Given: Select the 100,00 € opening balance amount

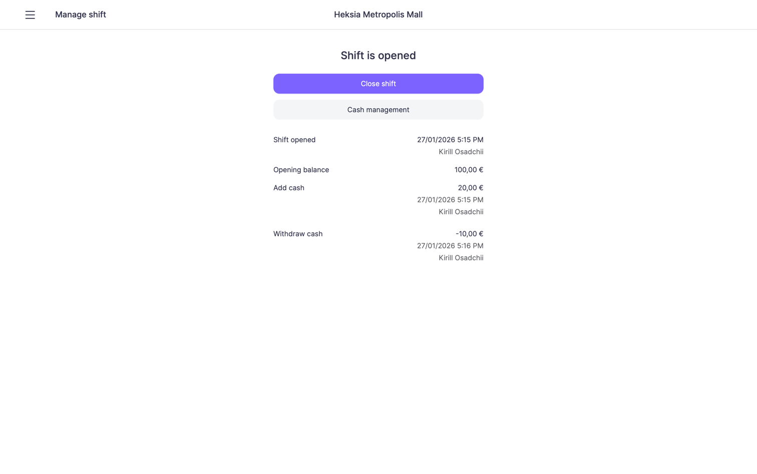Looking at the screenshot, I should [x=469, y=170].
